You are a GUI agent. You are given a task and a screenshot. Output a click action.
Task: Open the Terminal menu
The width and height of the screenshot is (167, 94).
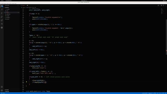tap(13, 3)
